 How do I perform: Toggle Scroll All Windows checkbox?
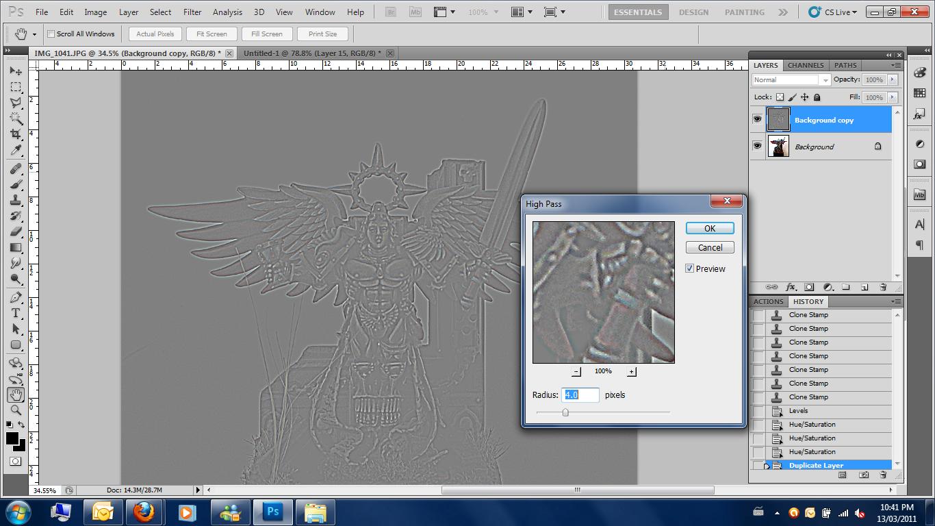[51, 34]
